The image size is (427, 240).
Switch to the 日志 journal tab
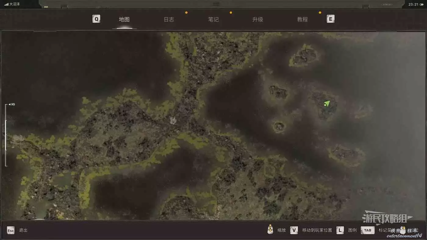tap(169, 19)
